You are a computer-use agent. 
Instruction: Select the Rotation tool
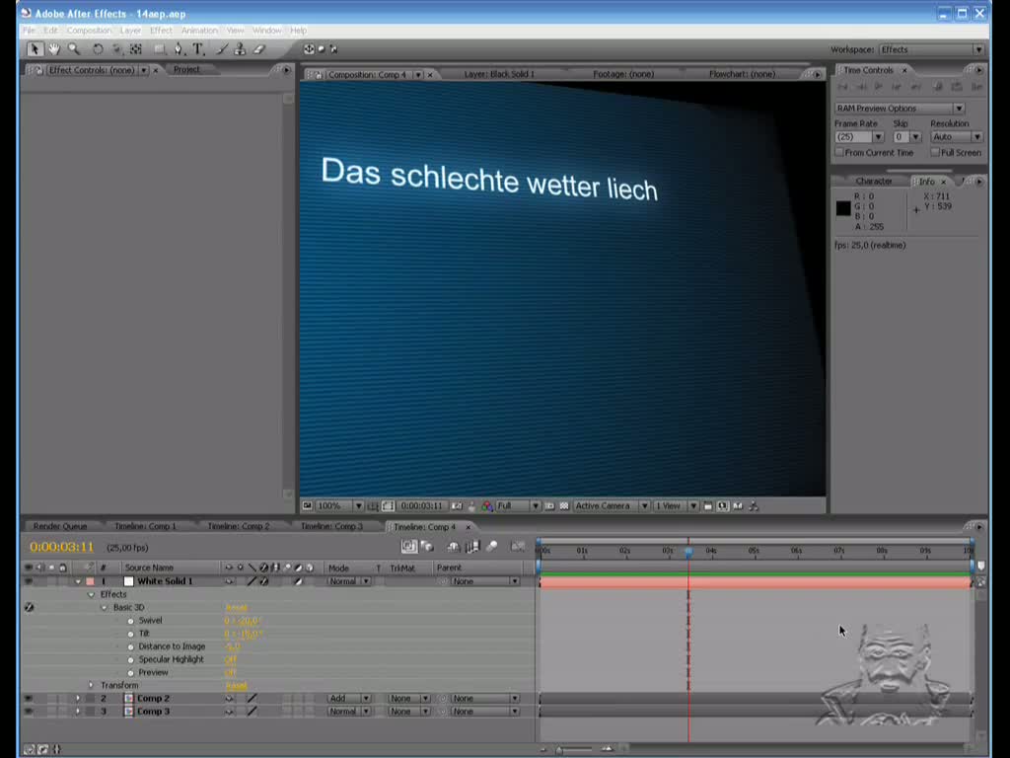(x=98, y=49)
